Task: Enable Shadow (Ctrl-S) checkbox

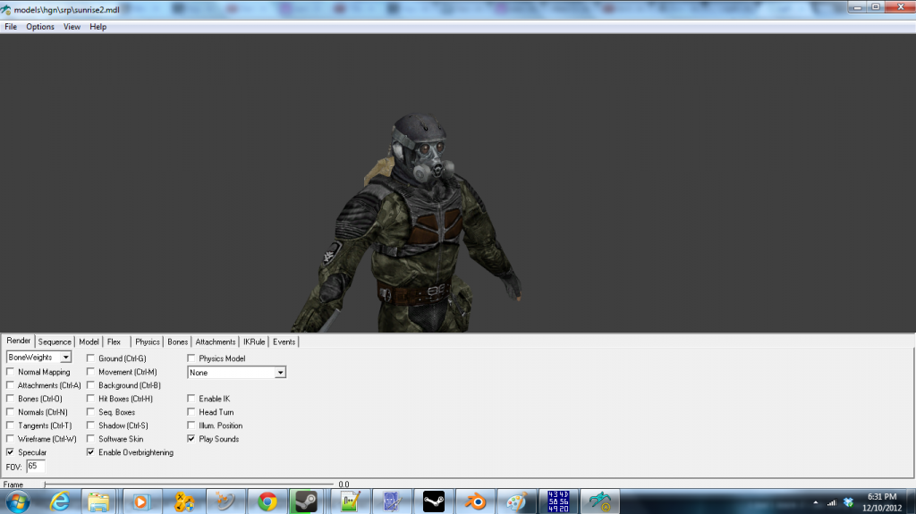Action: 90,426
